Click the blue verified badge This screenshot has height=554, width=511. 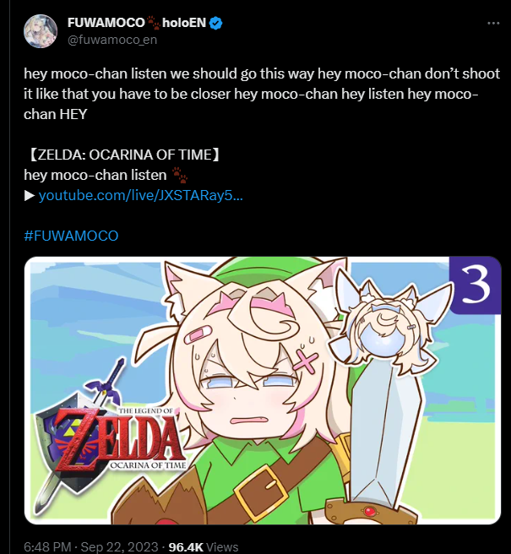[x=215, y=24]
